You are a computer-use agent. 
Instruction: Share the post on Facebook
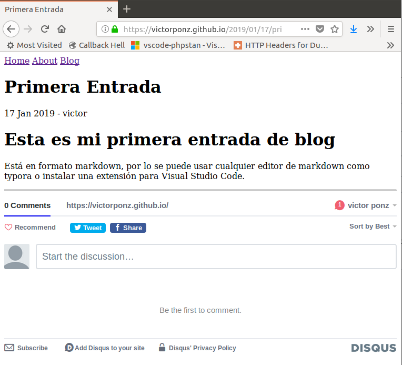click(128, 228)
